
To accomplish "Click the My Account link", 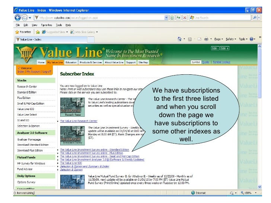I will 34,71.
